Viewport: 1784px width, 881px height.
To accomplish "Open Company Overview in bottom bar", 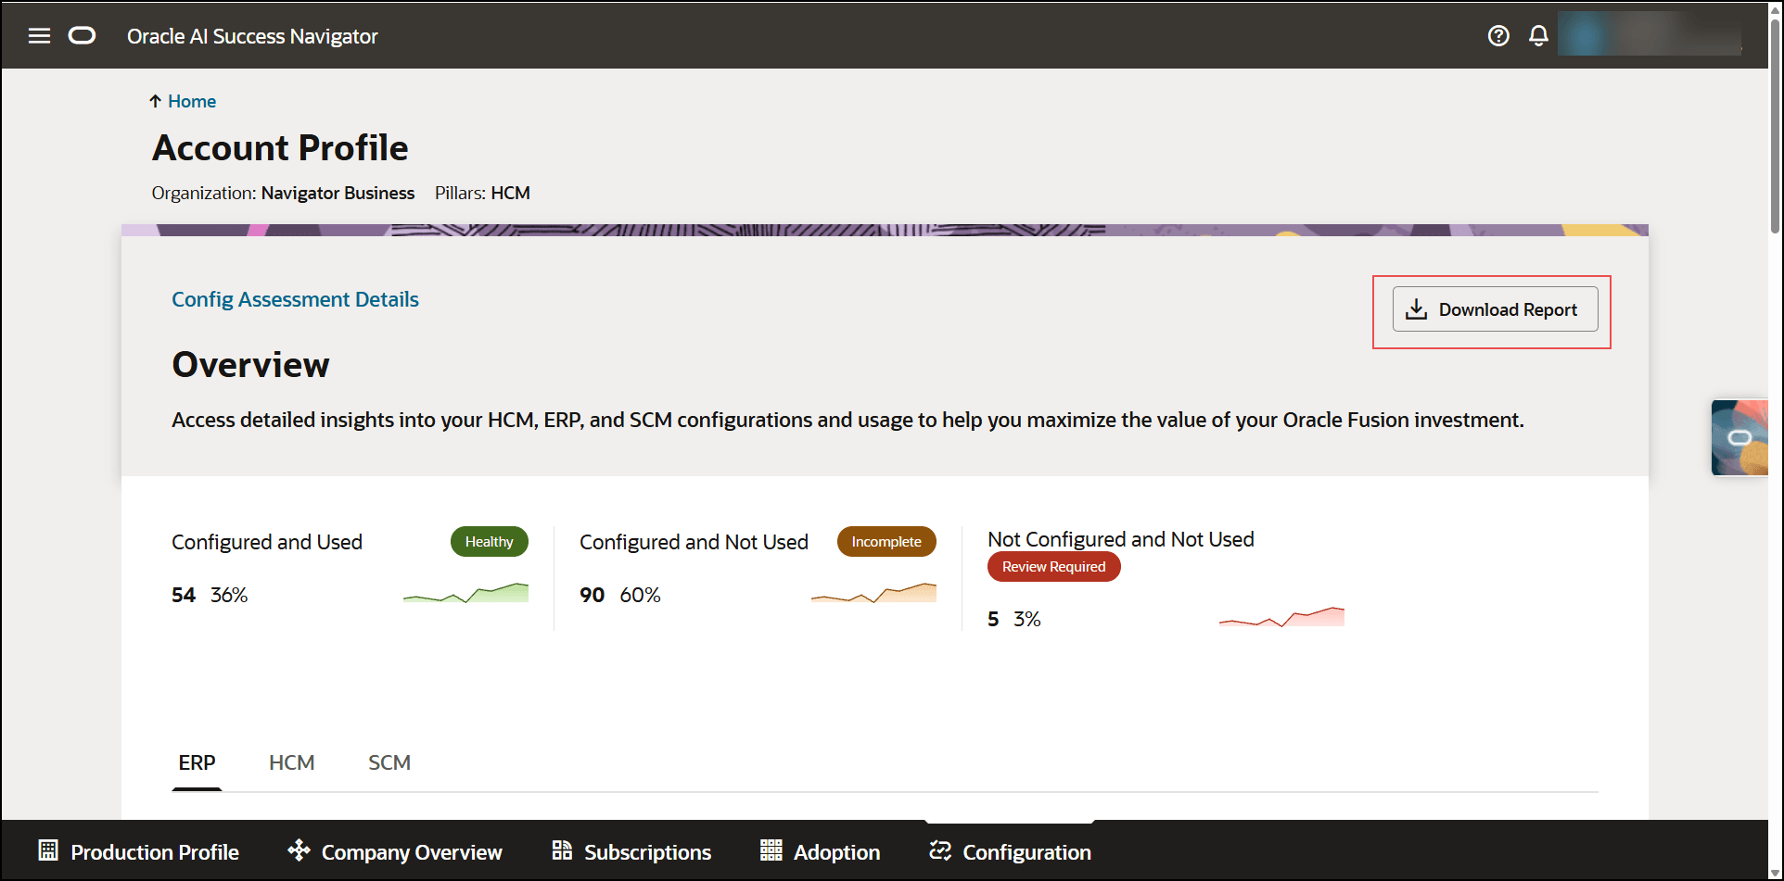I will tap(394, 851).
